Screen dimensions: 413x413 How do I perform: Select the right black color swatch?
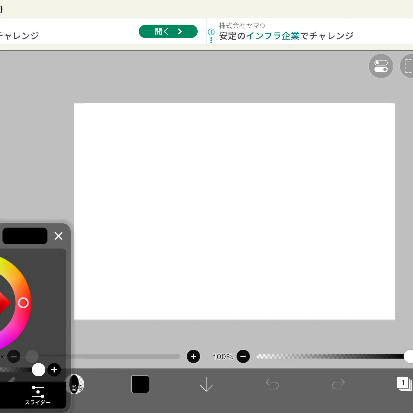pos(36,236)
